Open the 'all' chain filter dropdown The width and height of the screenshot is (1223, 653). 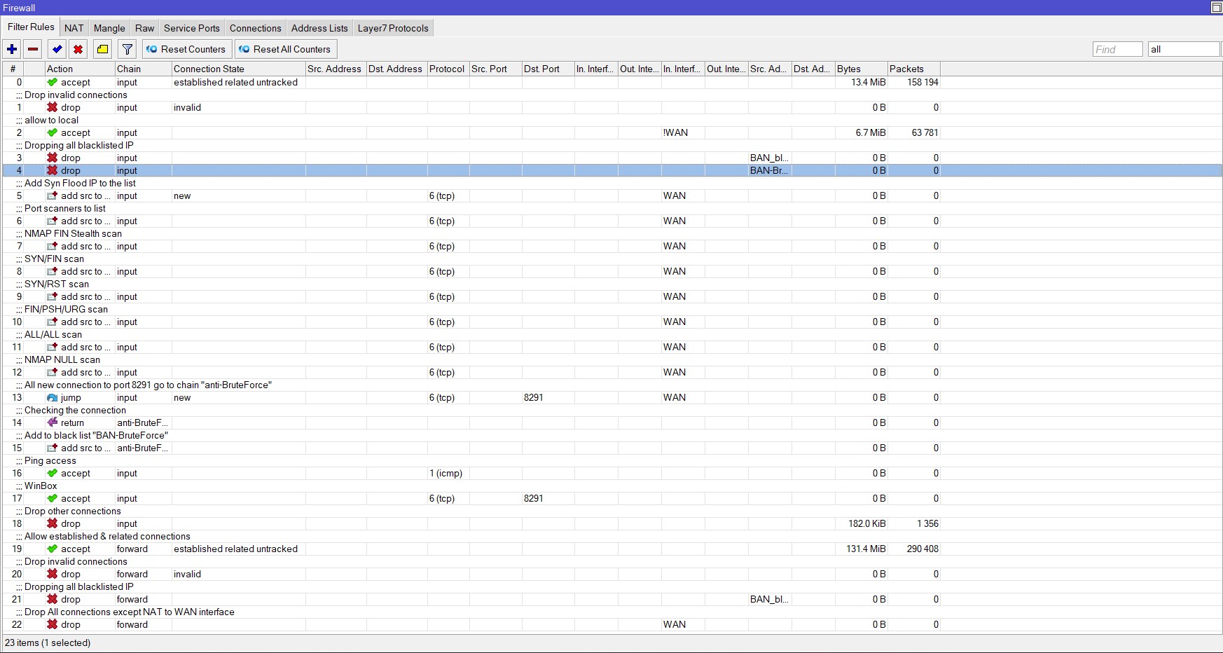[1183, 49]
